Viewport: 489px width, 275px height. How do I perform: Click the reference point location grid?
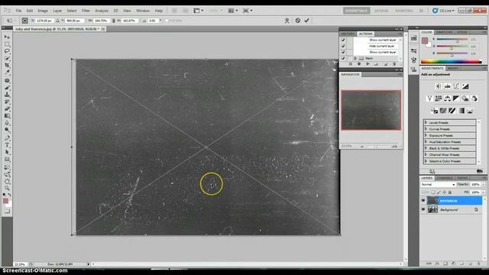[x=24, y=21]
